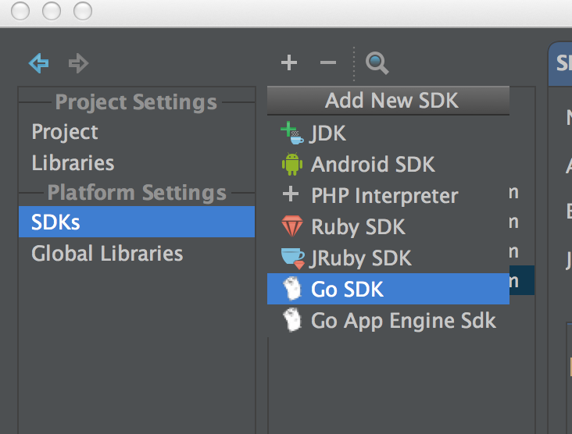Click the gopher icon by Go App Engine Sdk
Viewport: 572px width, 434px height.
coord(292,320)
